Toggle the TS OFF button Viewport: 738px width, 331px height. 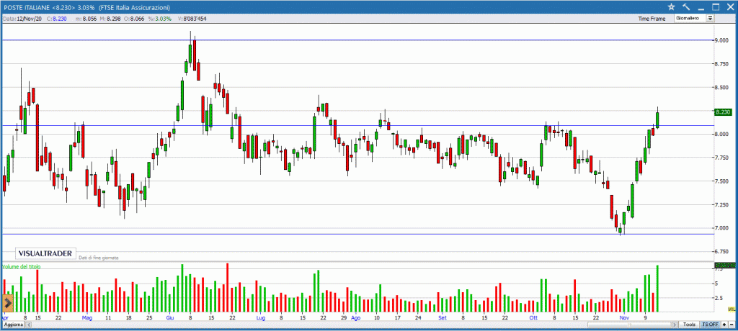[710, 325]
